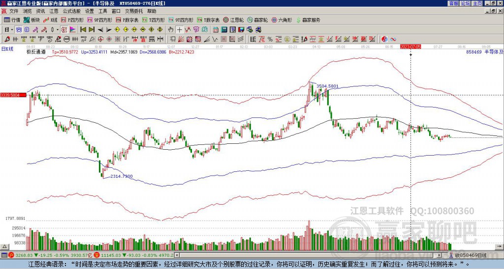Toggle the 权 adjustment icon
This screenshot has height=269, width=504.
click(x=64, y=30)
